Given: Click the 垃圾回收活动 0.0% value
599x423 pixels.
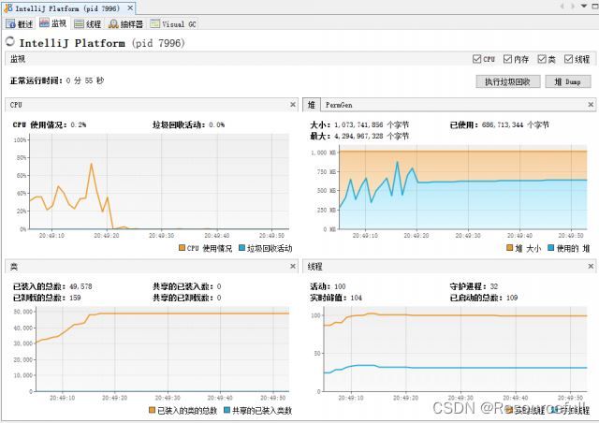Looking at the screenshot, I should 216,125.
